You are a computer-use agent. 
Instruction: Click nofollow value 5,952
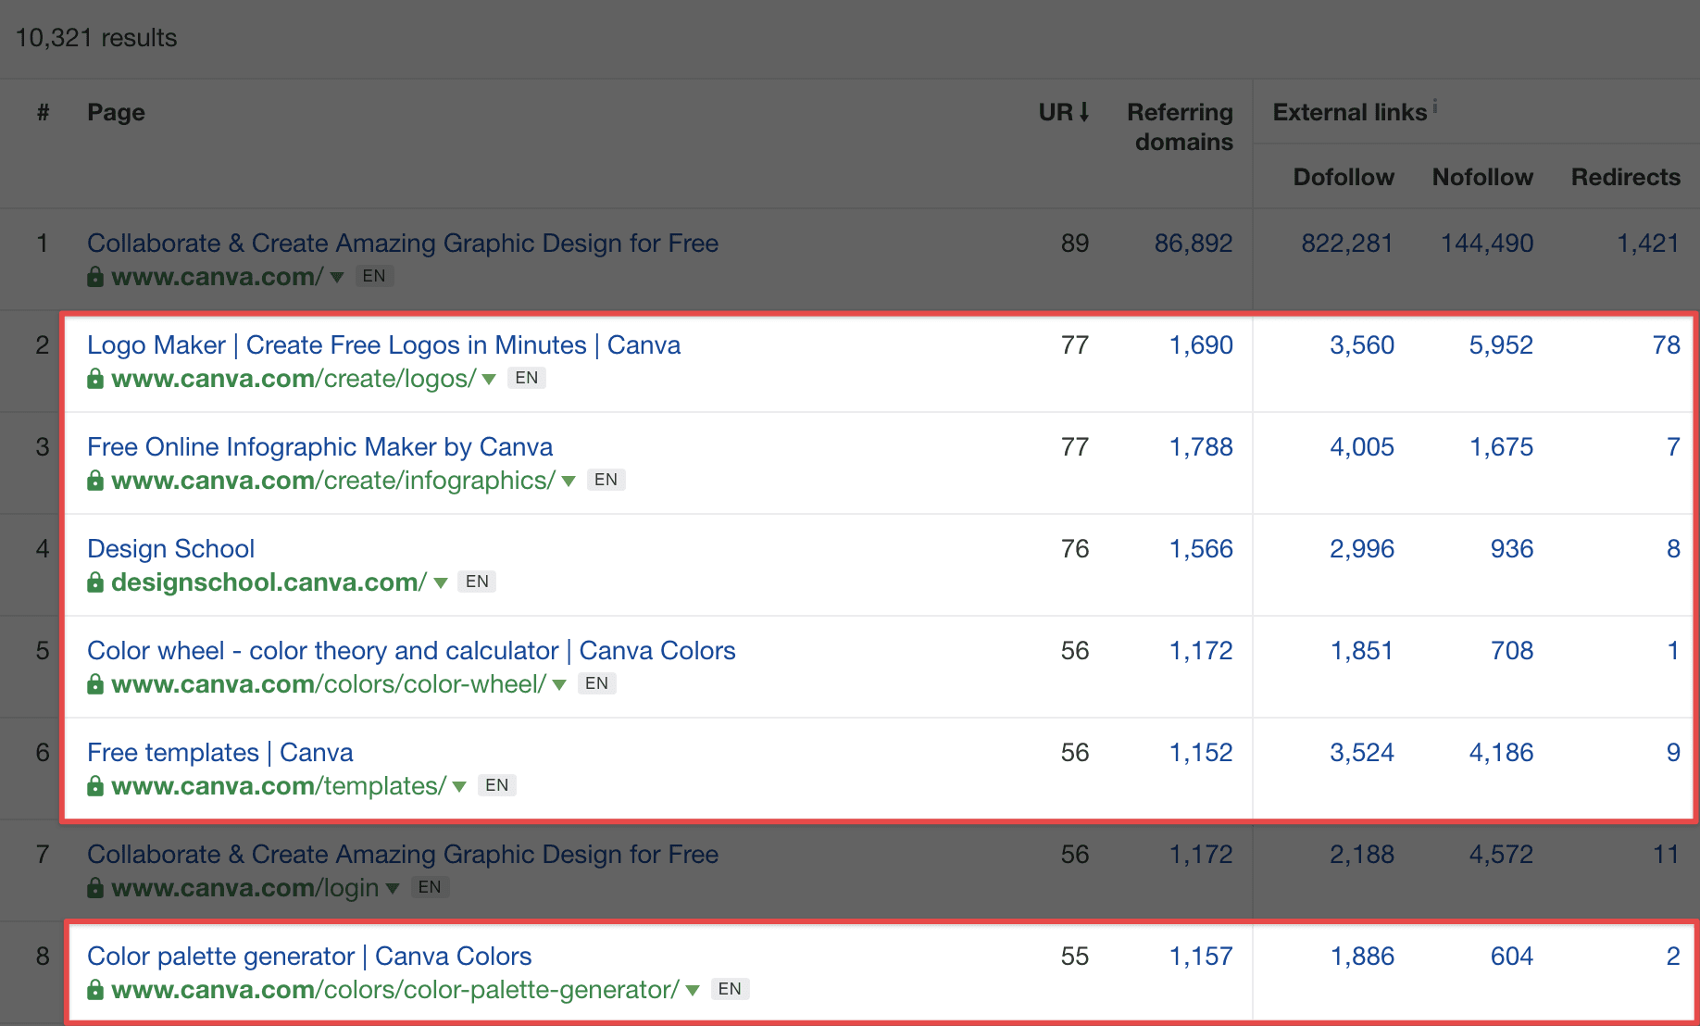click(x=1501, y=345)
